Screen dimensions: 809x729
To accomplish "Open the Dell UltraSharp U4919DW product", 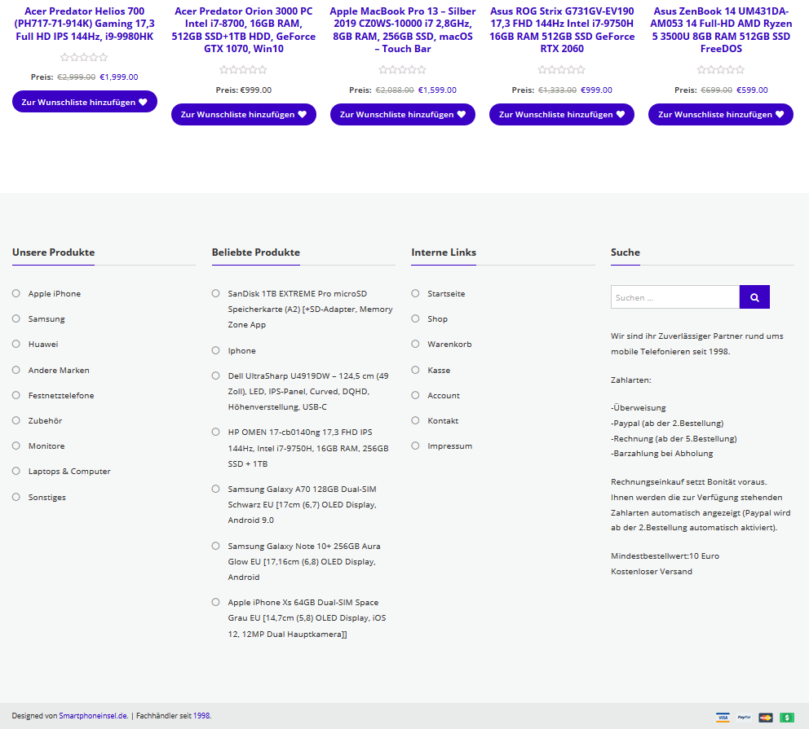I will pyautogui.click(x=308, y=392).
